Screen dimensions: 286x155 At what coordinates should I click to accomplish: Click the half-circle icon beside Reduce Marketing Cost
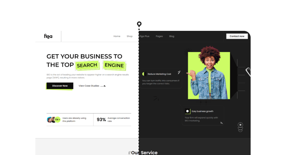144,74
